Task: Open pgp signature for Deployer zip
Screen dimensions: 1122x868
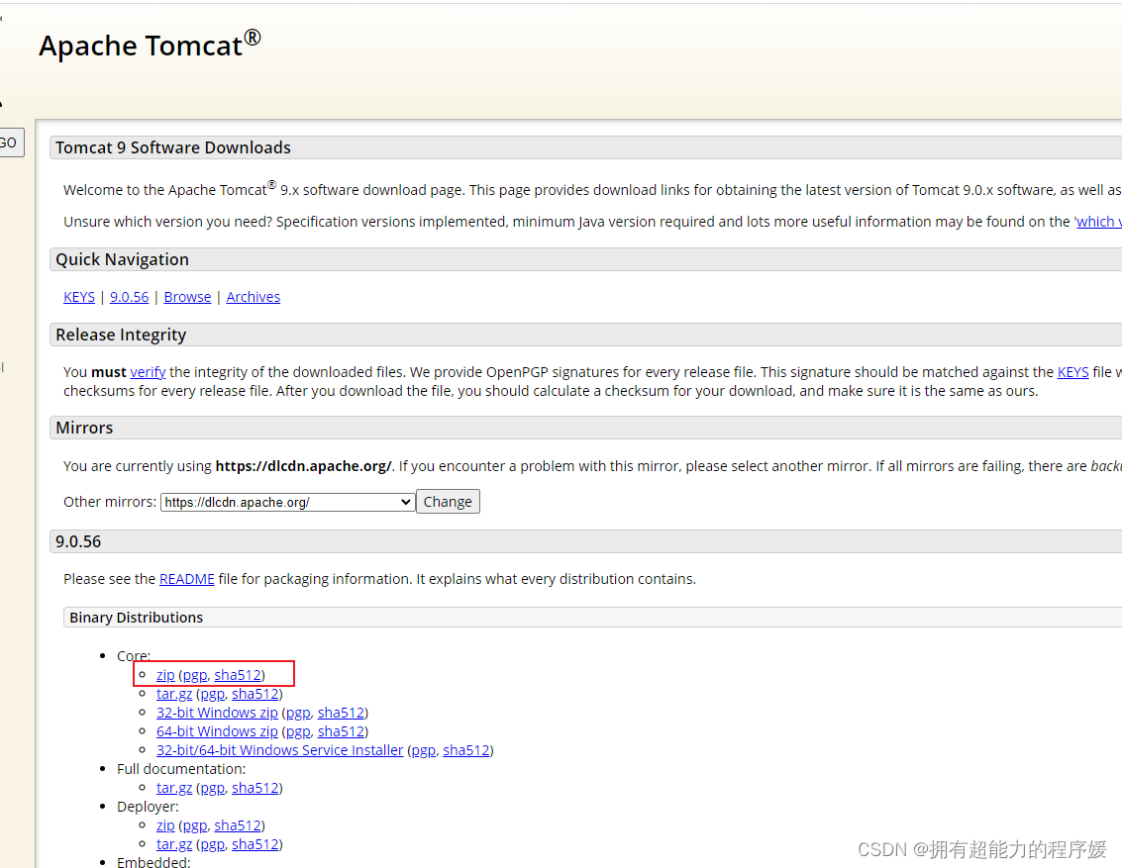Action: [x=195, y=825]
